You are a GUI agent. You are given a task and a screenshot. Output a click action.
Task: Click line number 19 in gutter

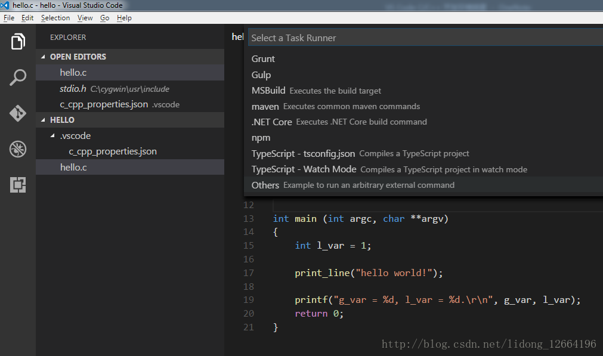tap(249, 300)
